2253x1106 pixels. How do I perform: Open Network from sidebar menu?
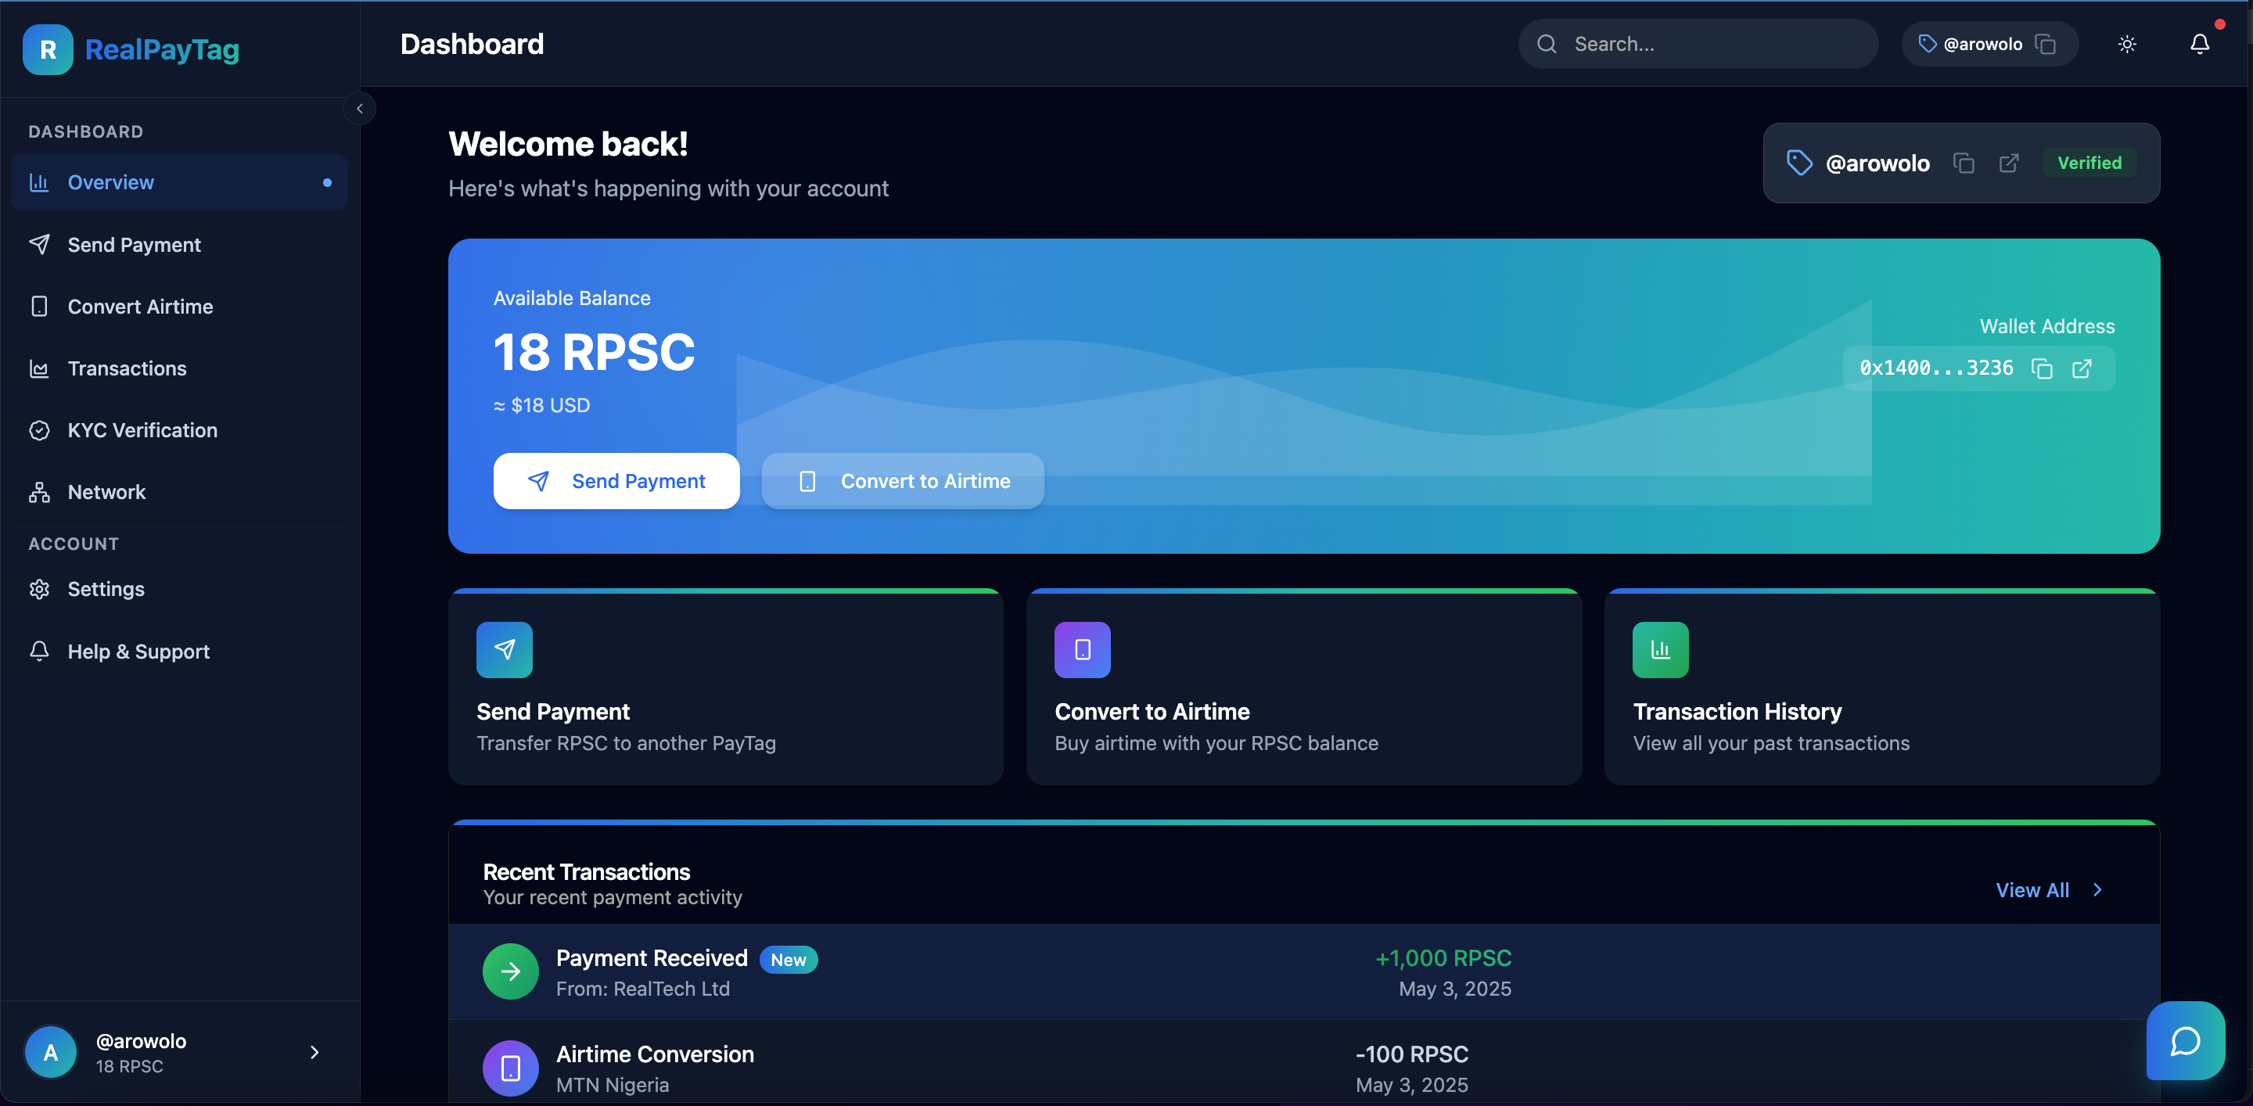[106, 492]
